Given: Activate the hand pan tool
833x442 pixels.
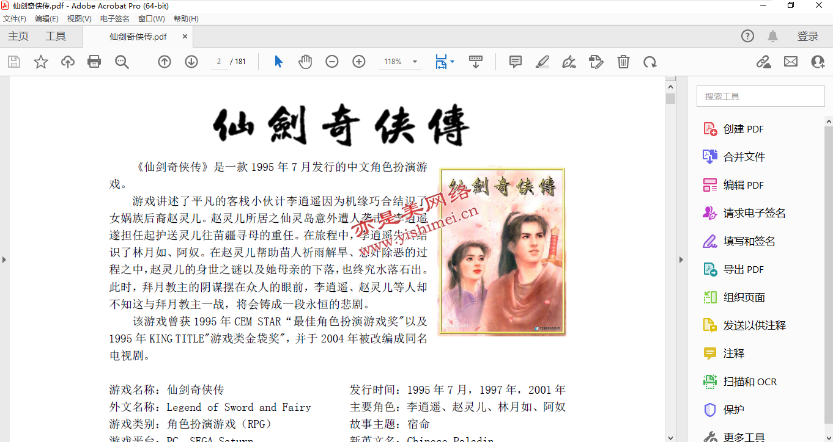Looking at the screenshot, I should click(x=305, y=62).
